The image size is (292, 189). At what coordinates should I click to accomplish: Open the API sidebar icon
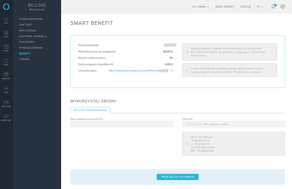point(6,90)
